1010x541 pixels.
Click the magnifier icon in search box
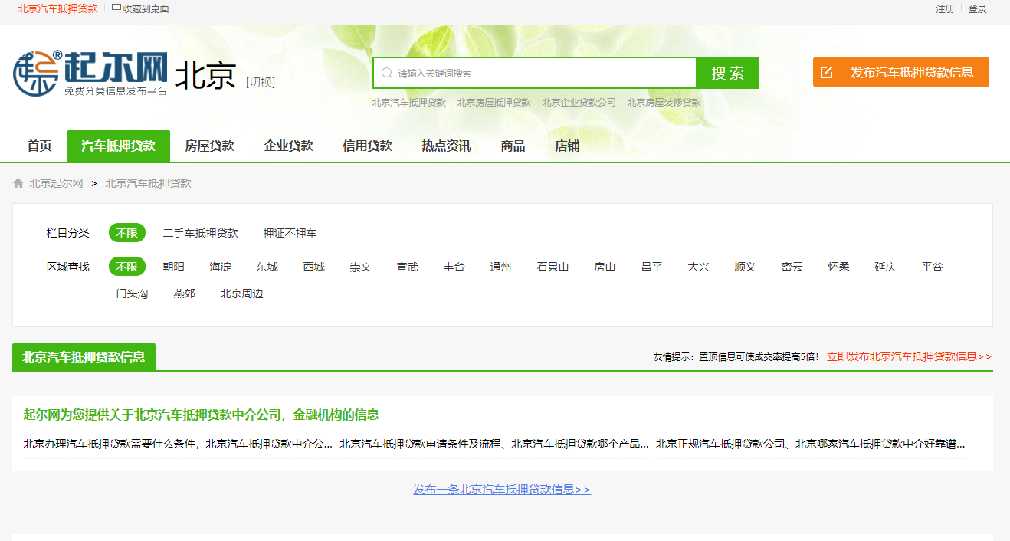387,73
